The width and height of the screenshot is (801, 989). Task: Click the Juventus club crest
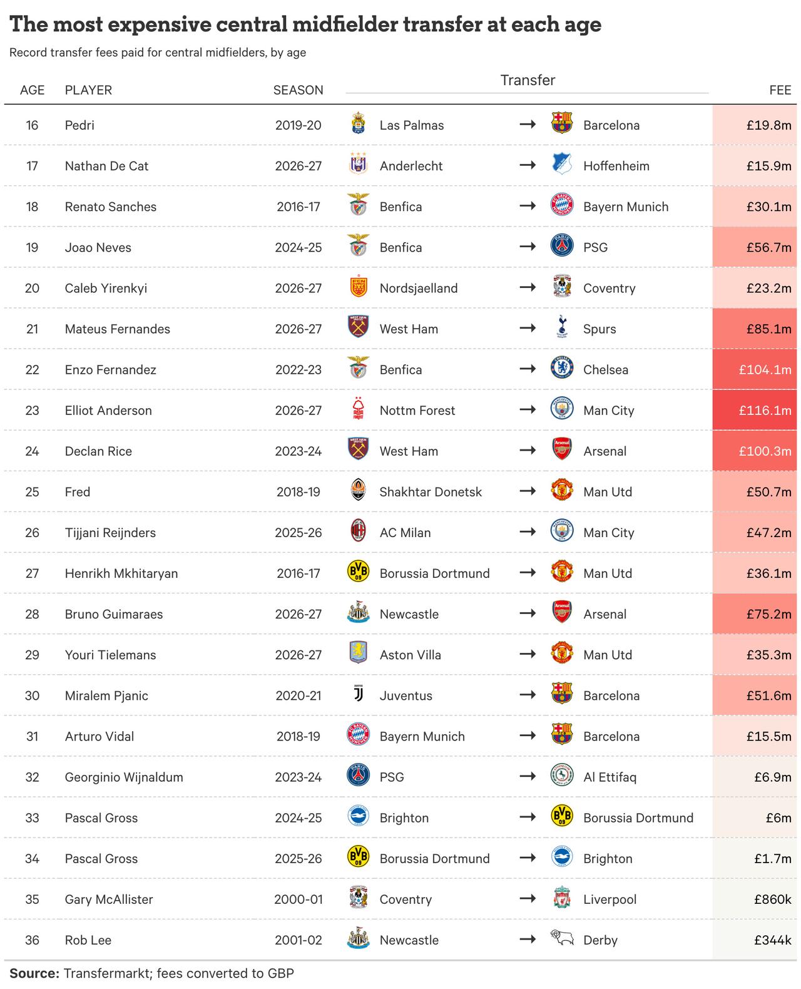(x=359, y=695)
